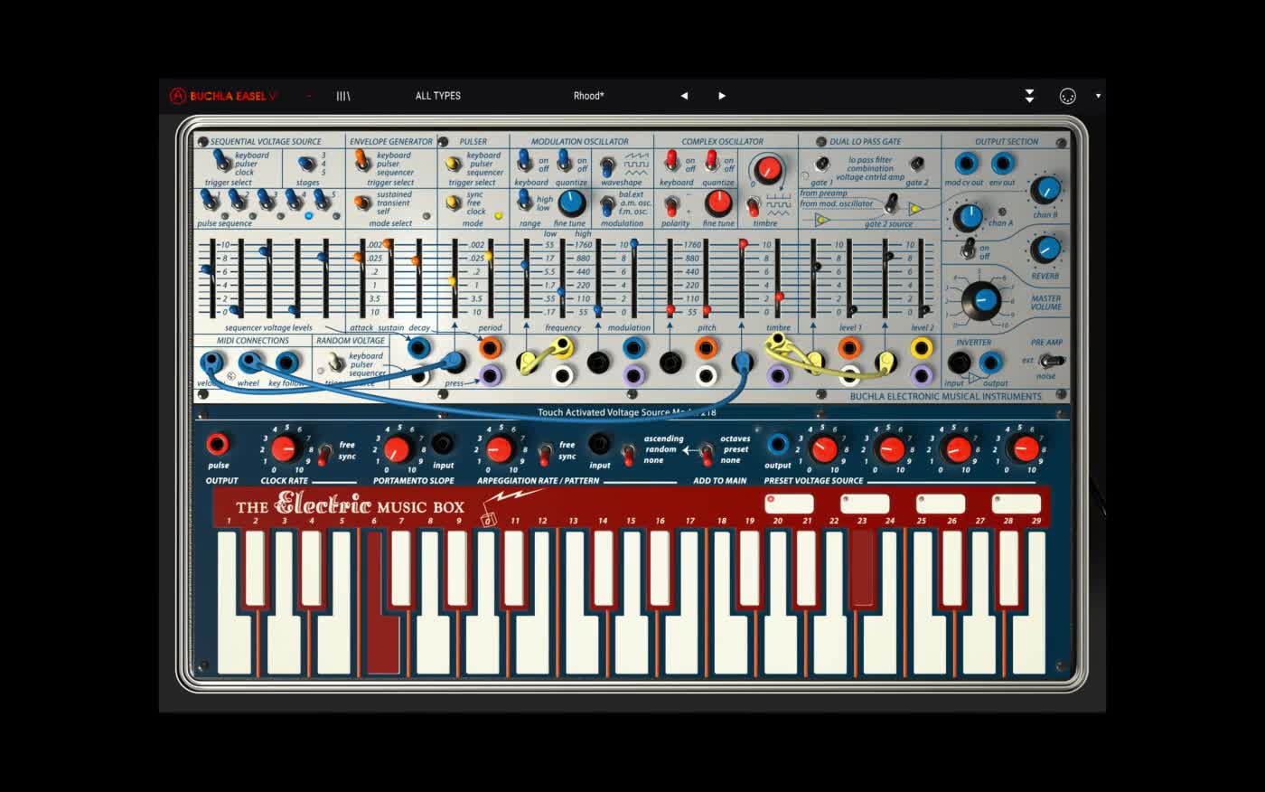The image size is (1265, 792).
Task: Open the dropdown caret at the far top right
Action: click(x=1098, y=95)
